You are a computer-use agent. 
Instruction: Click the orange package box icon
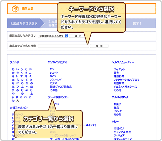pos(15,9)
